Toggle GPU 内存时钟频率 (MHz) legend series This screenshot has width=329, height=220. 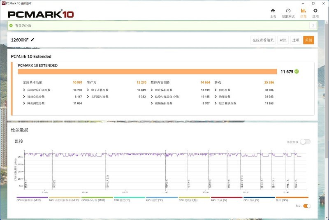pos(65,199)
